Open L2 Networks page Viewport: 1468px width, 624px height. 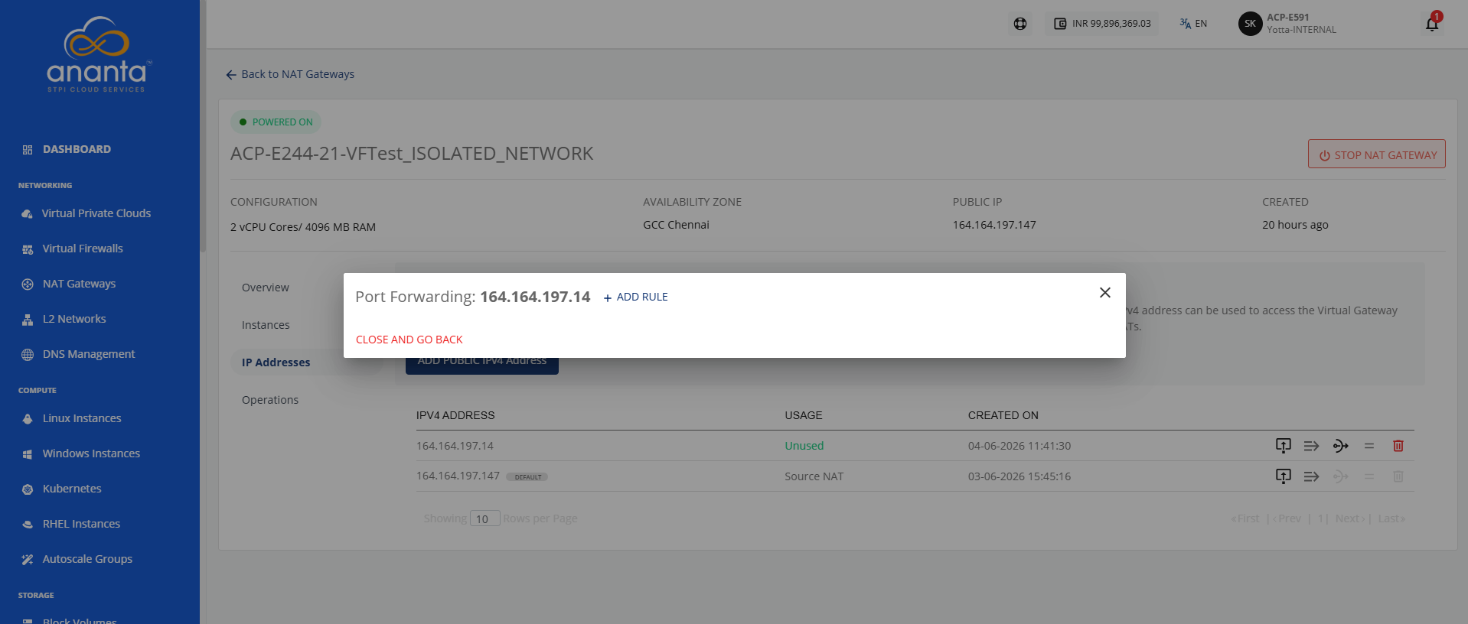click(x=74, y=319)
